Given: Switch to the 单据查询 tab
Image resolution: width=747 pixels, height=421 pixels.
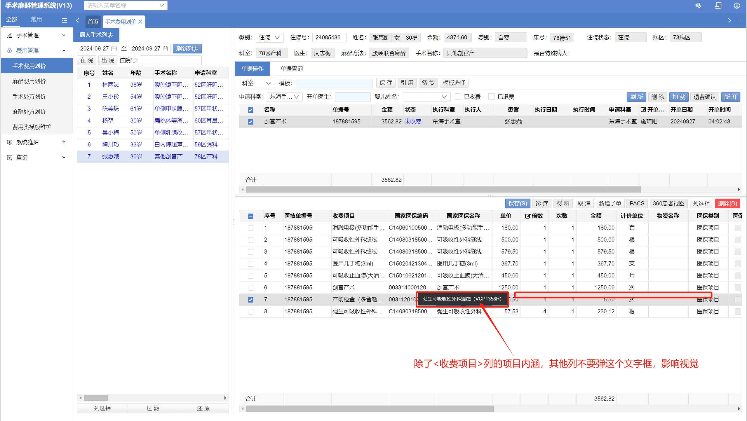Looking at the screenshot, I should [x=291, y=69].
